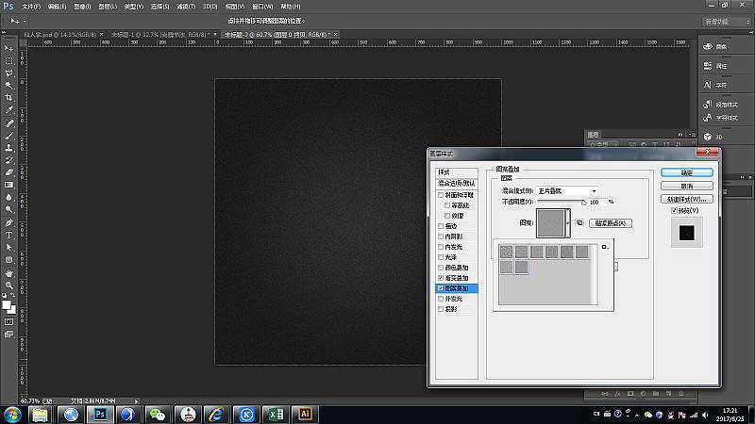Select the Eyedropper tool
Screen dimensions: 755x424
[9, 110]
